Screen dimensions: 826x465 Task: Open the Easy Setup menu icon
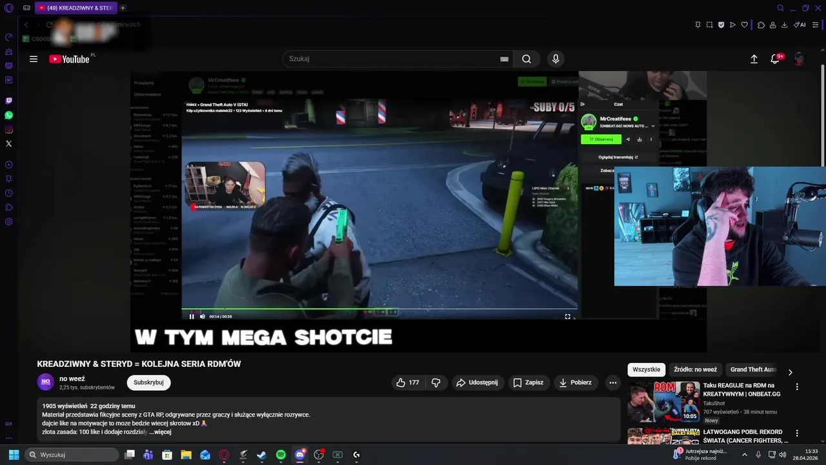(x=816, y=25)
